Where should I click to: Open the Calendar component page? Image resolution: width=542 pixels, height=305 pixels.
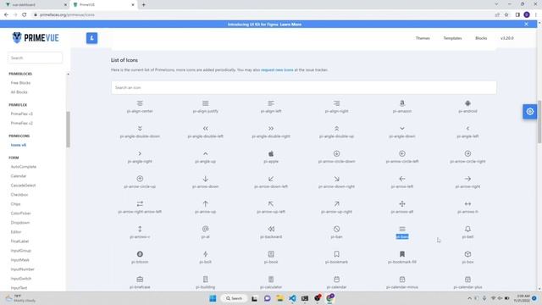pos(19,176)
